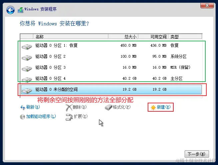Click the 扩展 drive icon

pos(69,117)
